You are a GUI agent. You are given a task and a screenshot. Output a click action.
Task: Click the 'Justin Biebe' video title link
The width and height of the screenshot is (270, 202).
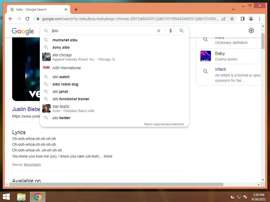[x=26, y=109]
